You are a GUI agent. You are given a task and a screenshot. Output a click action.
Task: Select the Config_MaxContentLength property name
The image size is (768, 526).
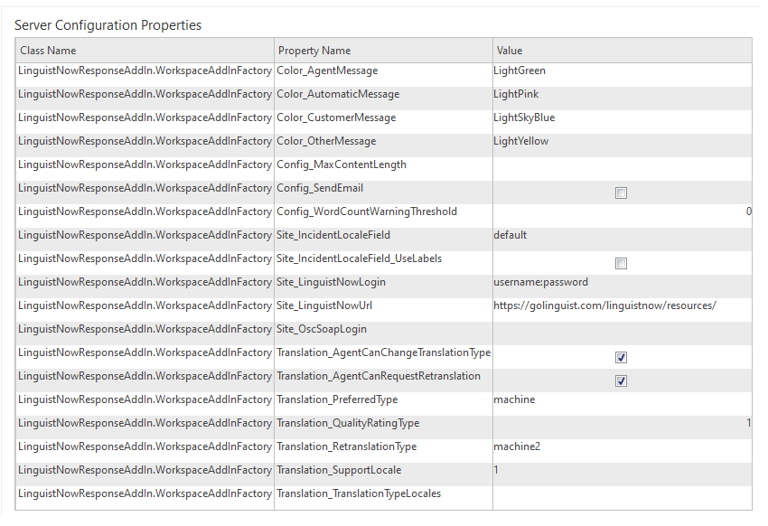(342, 164)
